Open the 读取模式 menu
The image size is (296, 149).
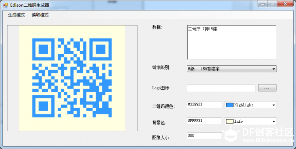[40, 15]
